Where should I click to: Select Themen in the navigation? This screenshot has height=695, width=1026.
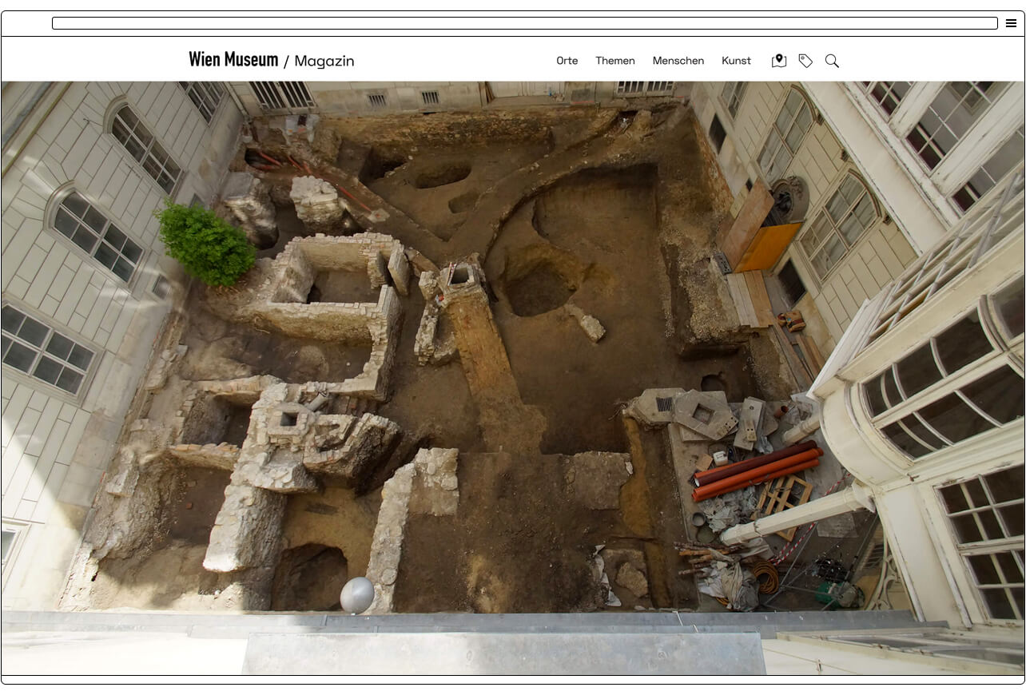point(615,61)
